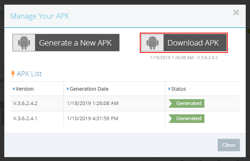
Task: Click the Android icon on Generate button
Action: 24,42
